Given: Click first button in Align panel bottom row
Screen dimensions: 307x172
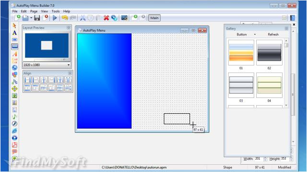Looking at the screenshot, I should [28, 88].
